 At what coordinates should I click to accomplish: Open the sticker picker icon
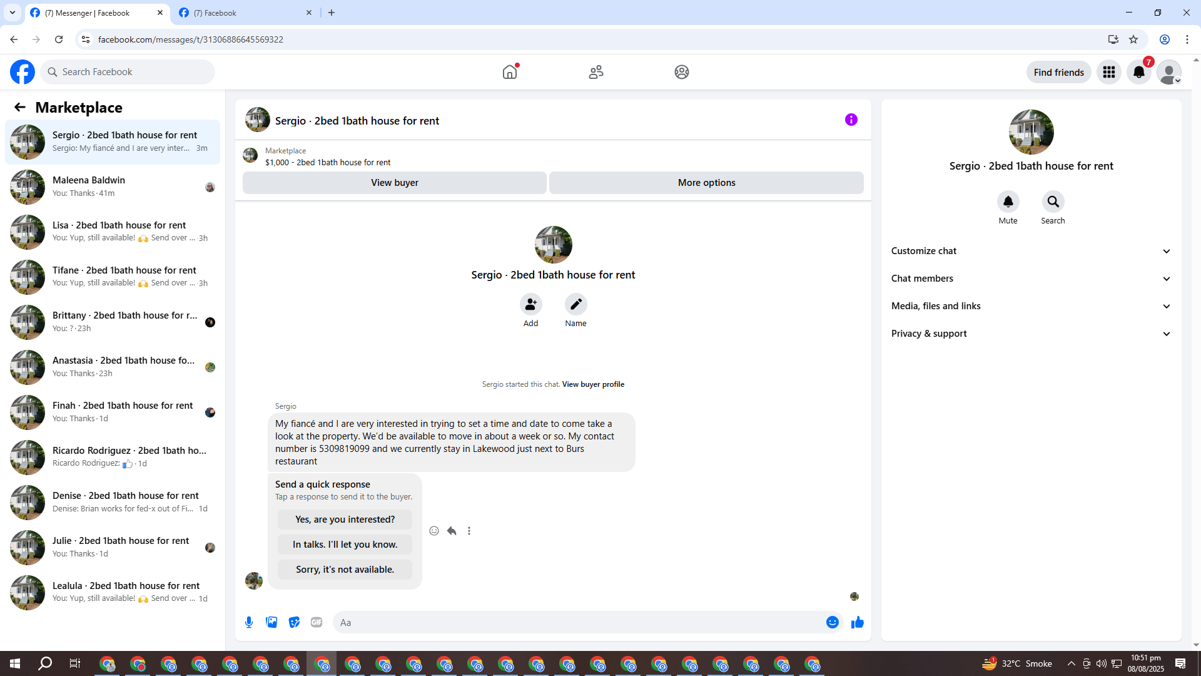(x=294, y=622)
